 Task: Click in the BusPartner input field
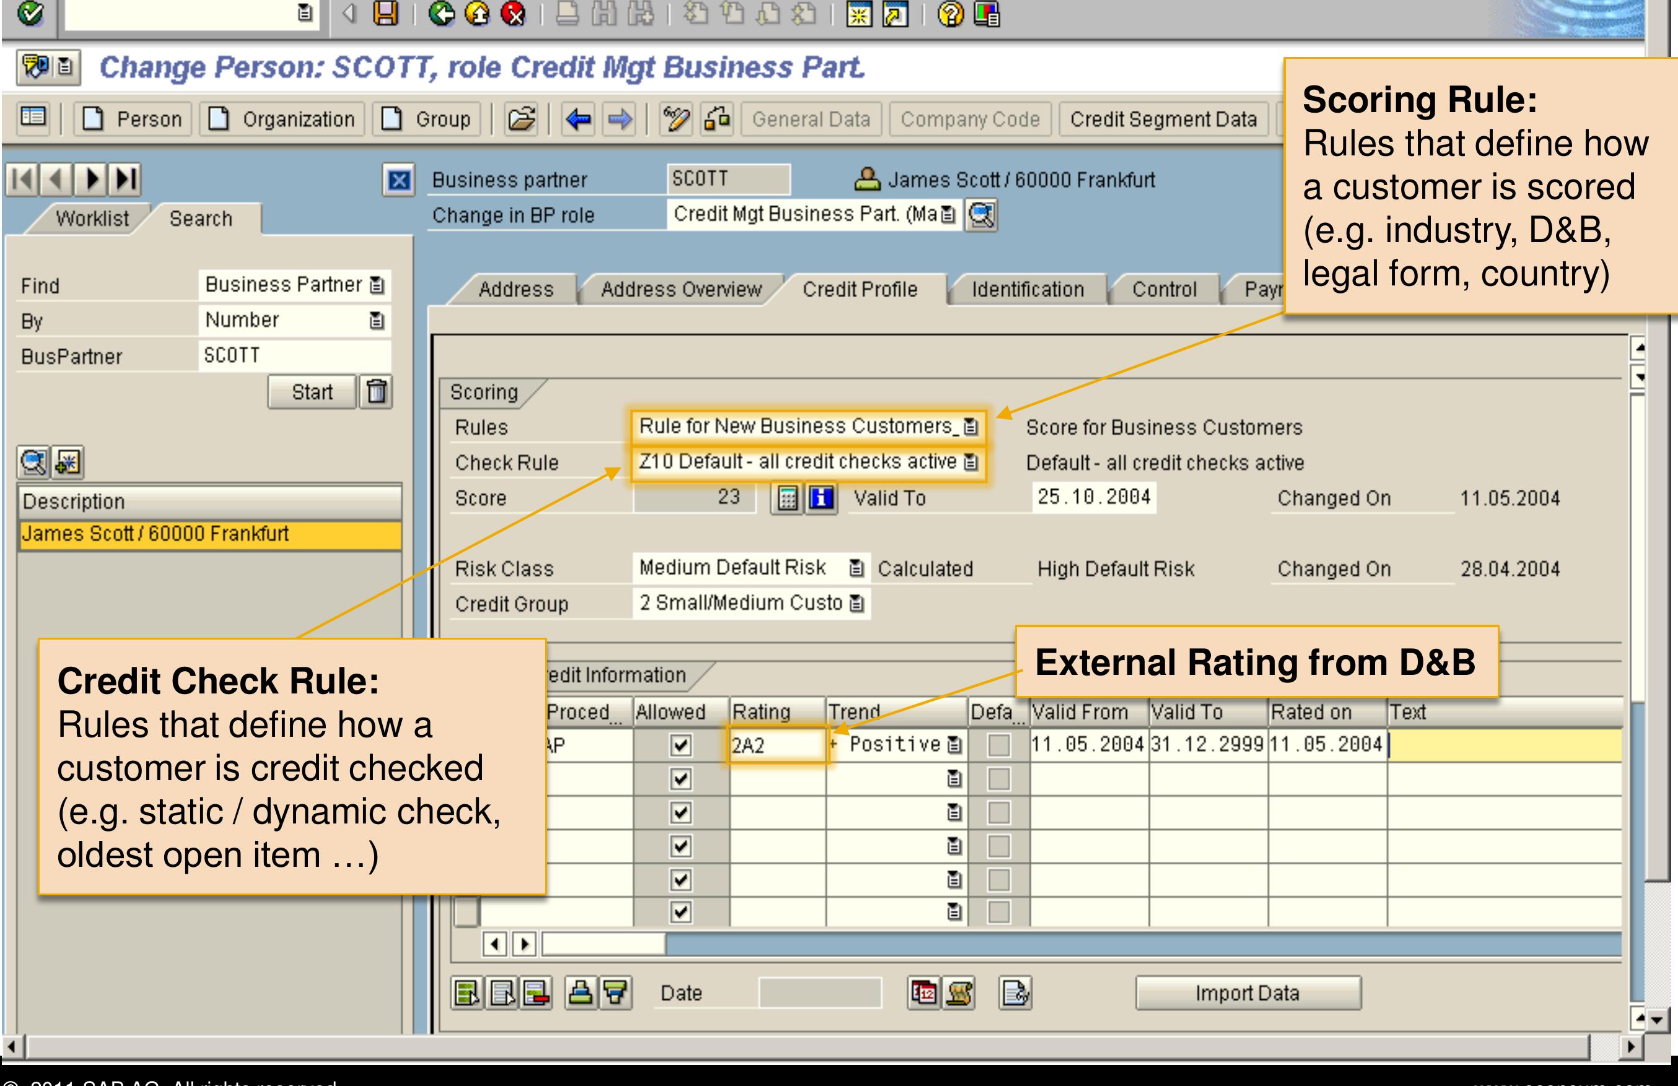pos(296,356)
